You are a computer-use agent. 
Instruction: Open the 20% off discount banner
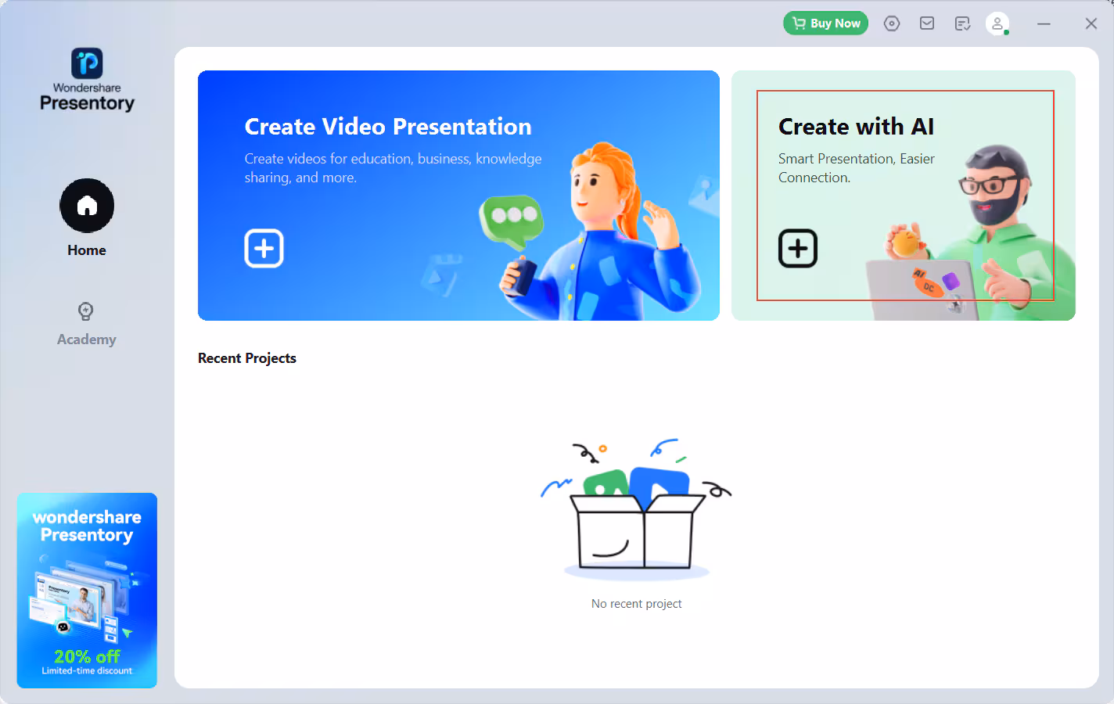click(x=87, y=591)
